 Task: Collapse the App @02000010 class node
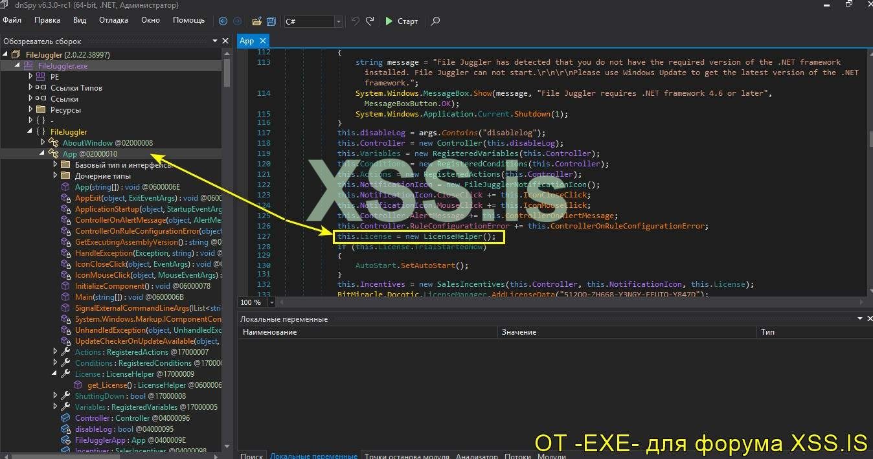(x=43, y=153)
